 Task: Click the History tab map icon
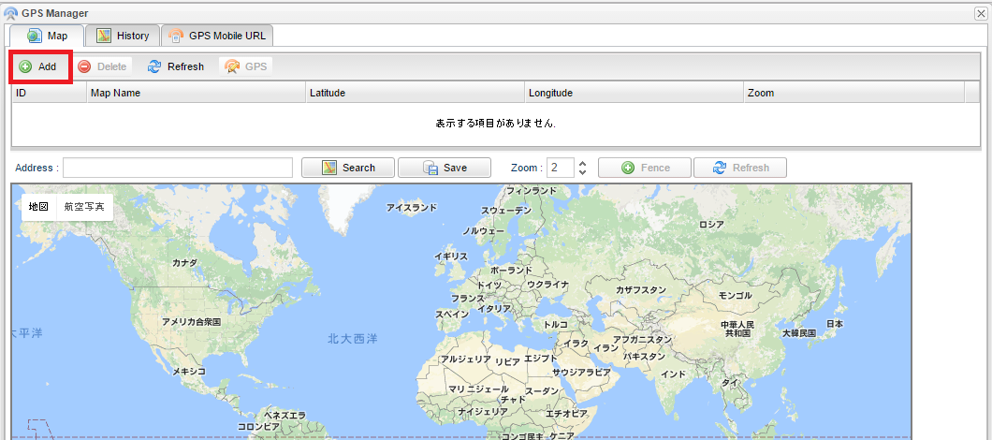pos(104,37)
